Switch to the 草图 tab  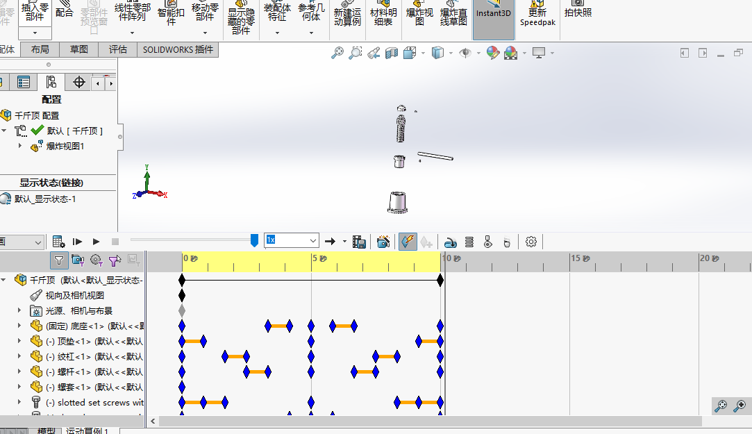click(78, 49)
